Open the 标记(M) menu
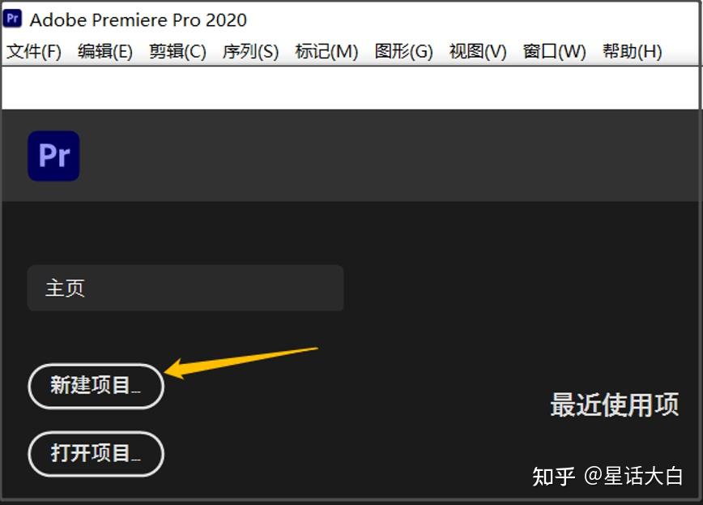 pyautogui.click(x=326, y=51)
